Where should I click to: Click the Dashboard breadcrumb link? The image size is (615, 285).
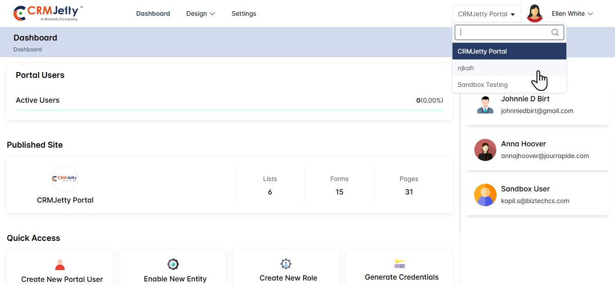pos(27,50)
